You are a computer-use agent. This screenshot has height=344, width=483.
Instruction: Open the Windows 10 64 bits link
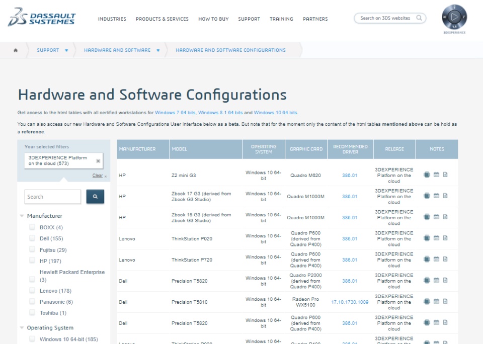[275, 113]
